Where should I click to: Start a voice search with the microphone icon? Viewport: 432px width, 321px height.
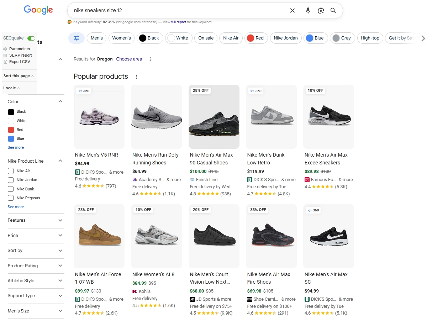pos(308,10)
